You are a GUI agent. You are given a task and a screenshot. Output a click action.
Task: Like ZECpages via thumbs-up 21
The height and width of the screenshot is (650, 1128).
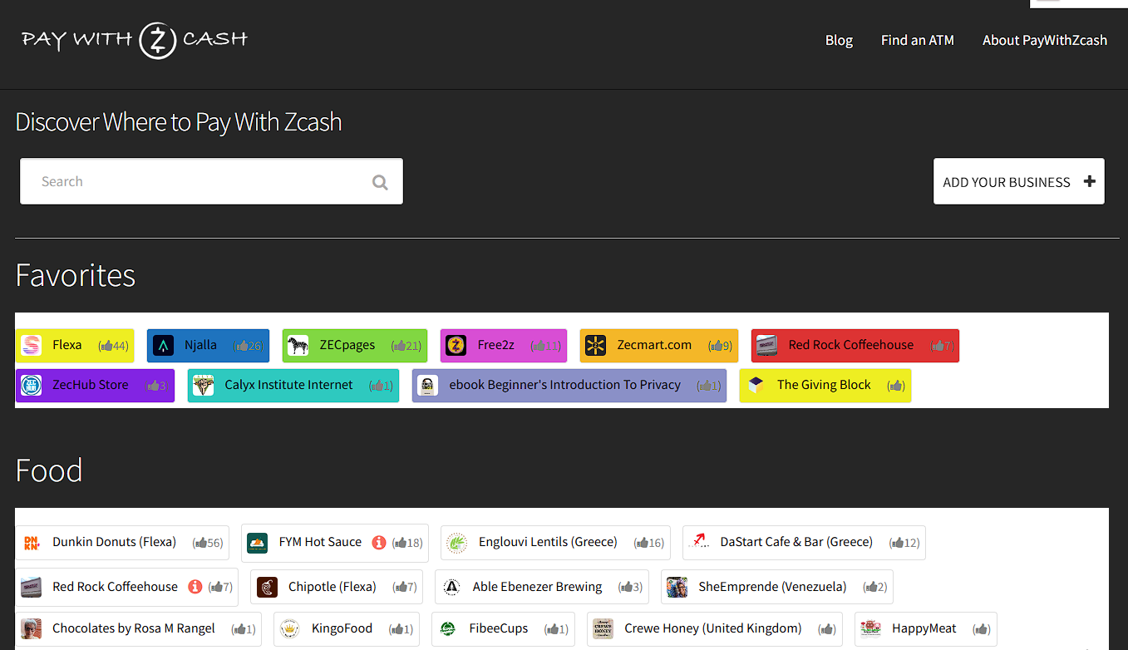click(406, 346)
